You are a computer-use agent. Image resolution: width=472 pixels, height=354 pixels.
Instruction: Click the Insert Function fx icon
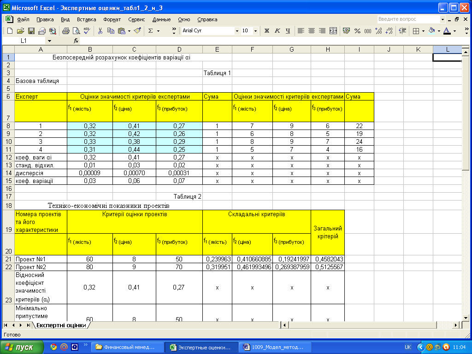pos(76,41)
